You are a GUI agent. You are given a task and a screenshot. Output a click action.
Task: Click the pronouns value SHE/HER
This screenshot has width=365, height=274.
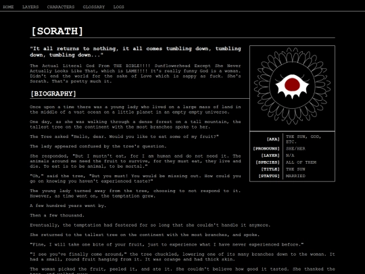[295, 149]
